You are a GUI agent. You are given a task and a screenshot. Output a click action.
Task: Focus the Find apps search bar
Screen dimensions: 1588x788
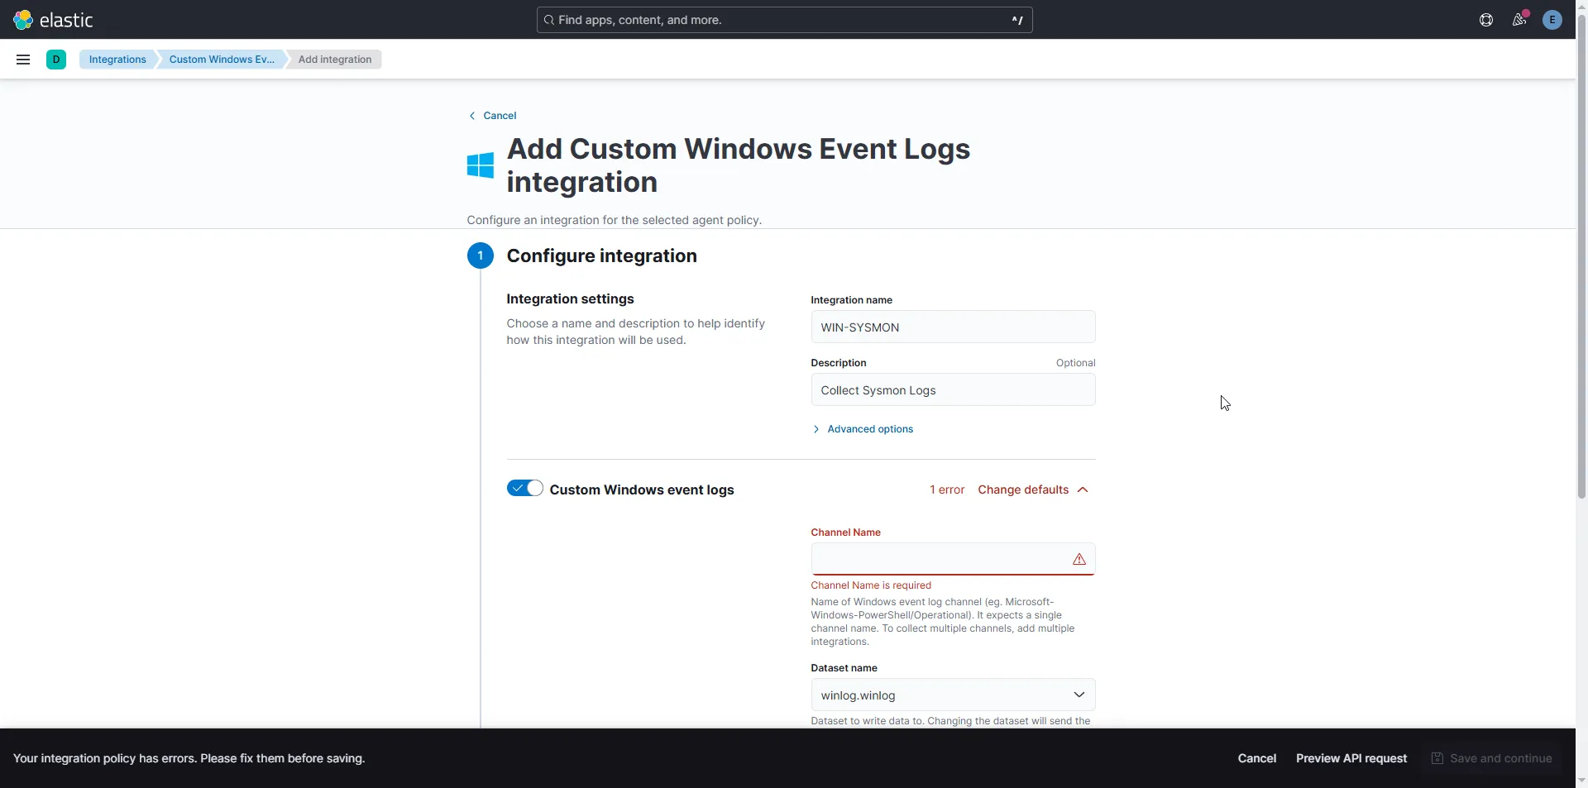click(783, 20)
